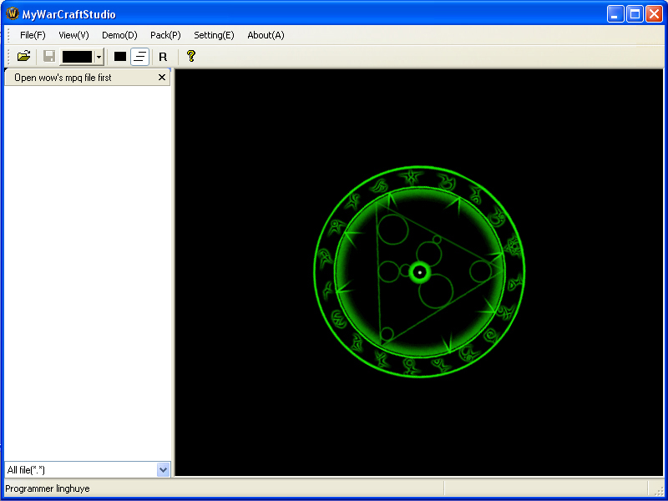Expand the toolbar color picker dropdown arrow
Screen dimensions: 668x501
point(99,57)
